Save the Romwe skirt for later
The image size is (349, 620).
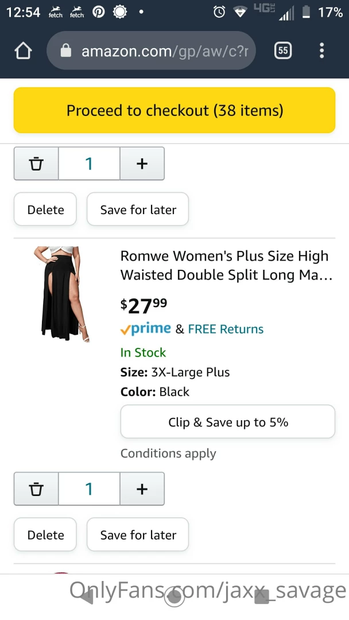tap(138, 534)
